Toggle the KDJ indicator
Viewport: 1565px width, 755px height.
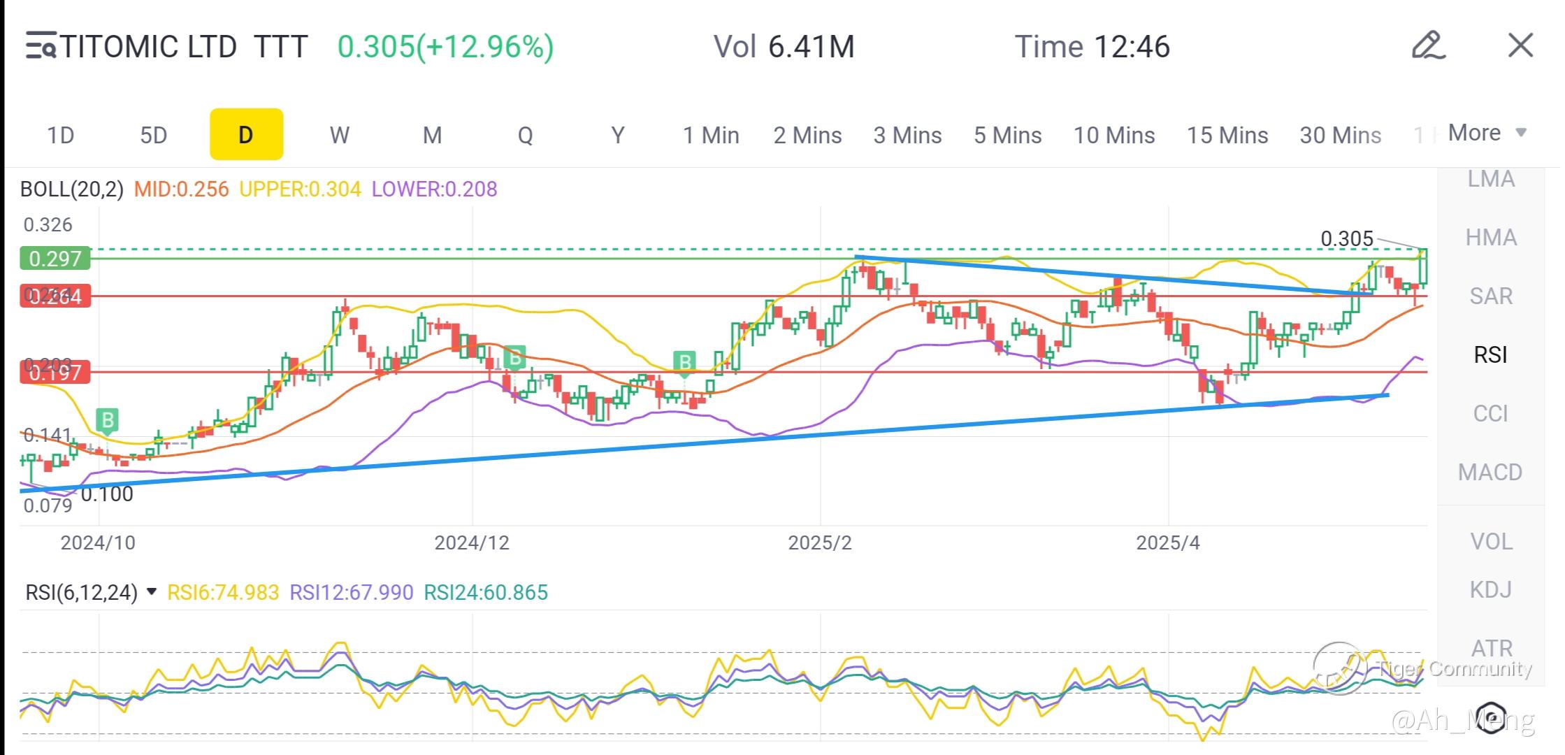1490,590
